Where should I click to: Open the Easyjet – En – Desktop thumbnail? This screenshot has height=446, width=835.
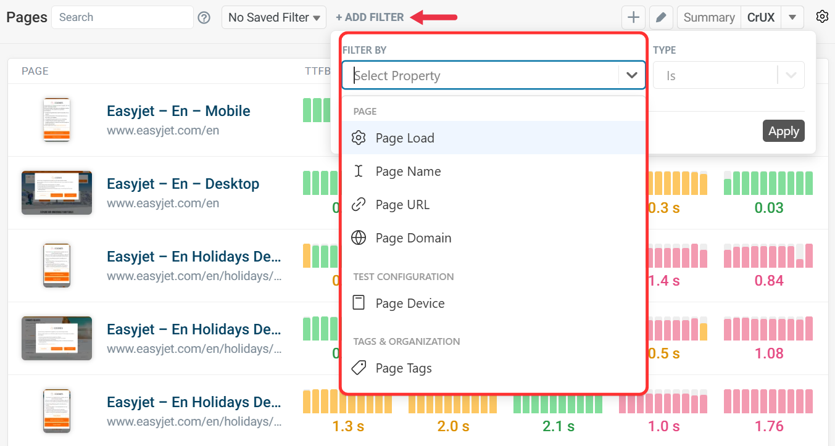(x=57, y=192)
